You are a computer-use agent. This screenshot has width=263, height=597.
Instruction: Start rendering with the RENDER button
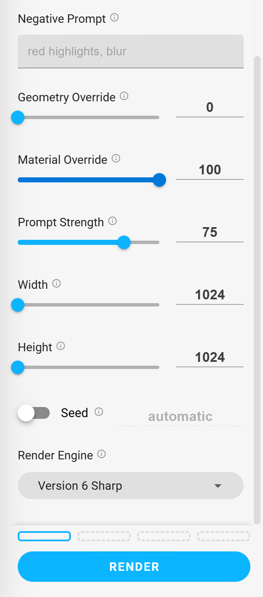[134, 567]
